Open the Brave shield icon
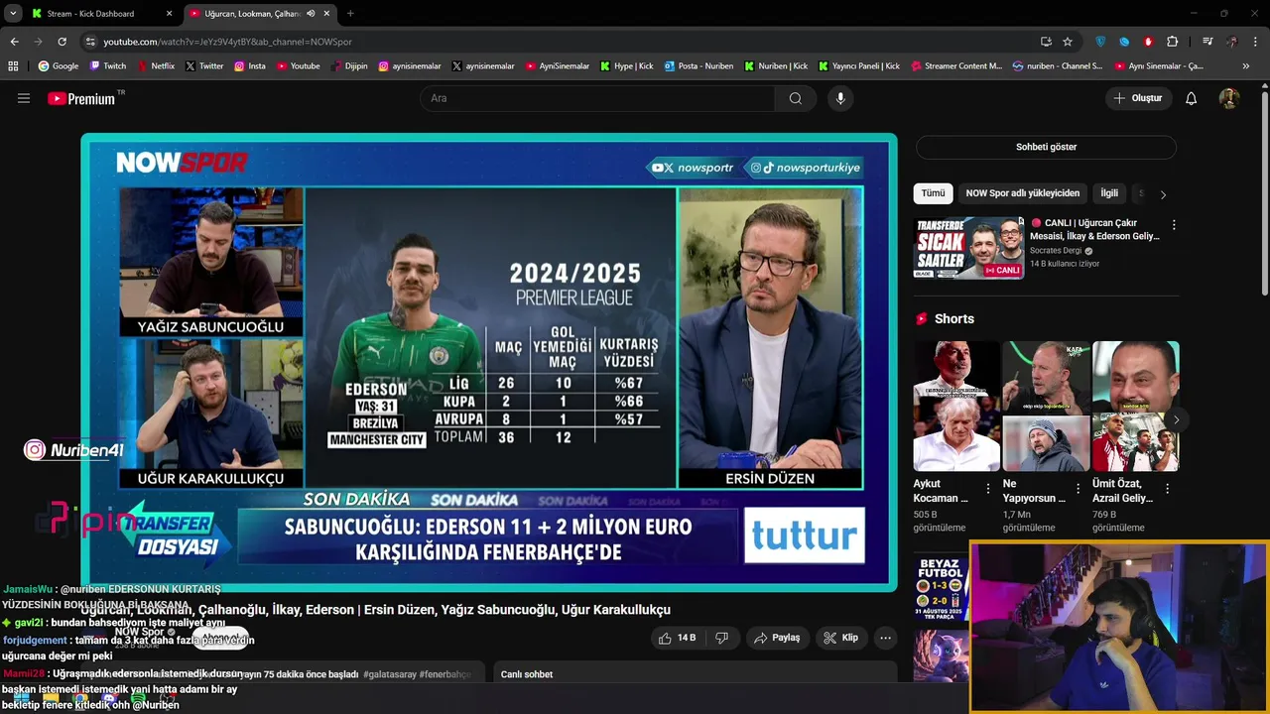This screenshot has width=1270, height=714. [x=1100, y=42]
